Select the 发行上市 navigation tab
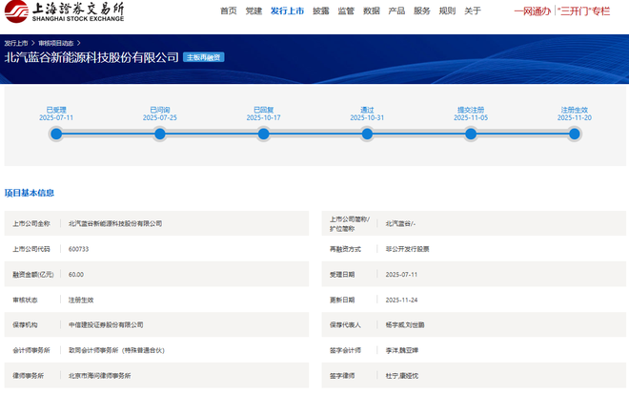This screenshot has height=394, width=629. click(x=287, y=11)
